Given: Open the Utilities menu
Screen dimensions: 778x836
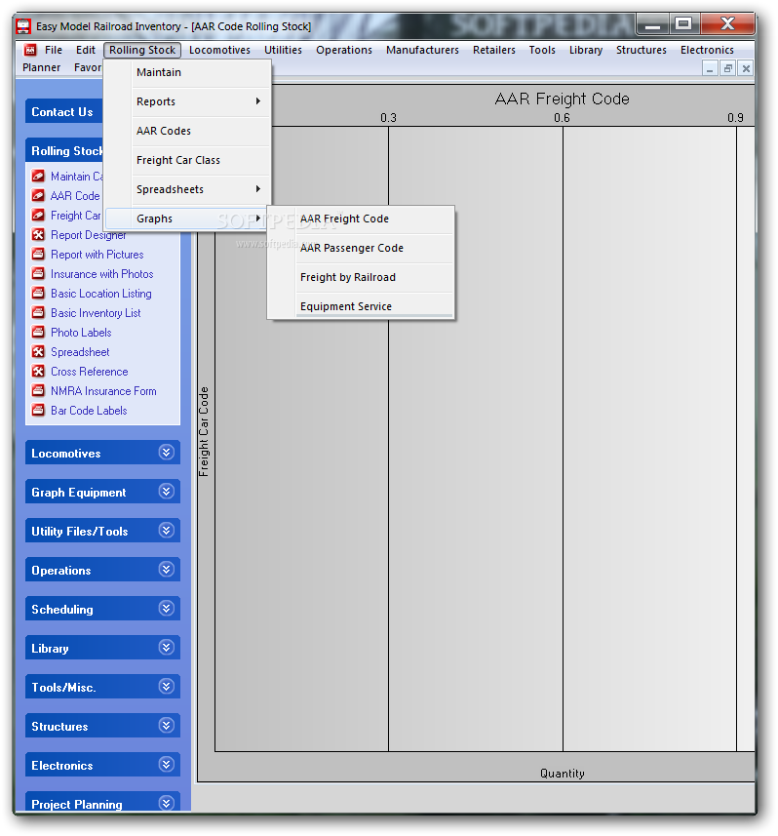Looking at the screenshot, I should tap(283, 50).
